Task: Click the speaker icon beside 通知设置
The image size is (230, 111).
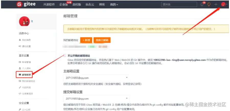Action: coord(20,46)
